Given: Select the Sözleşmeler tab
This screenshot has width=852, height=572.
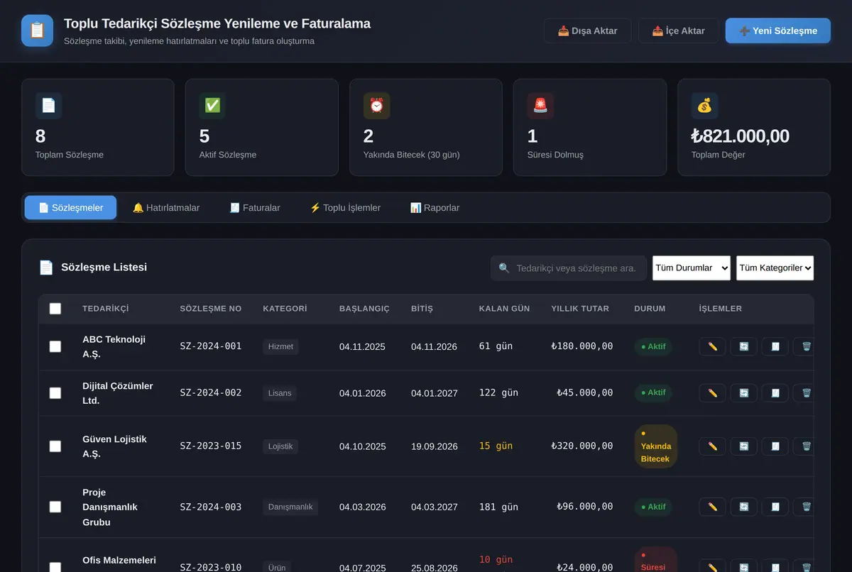Looking at the screenshot, I should (x=71, y=208).
